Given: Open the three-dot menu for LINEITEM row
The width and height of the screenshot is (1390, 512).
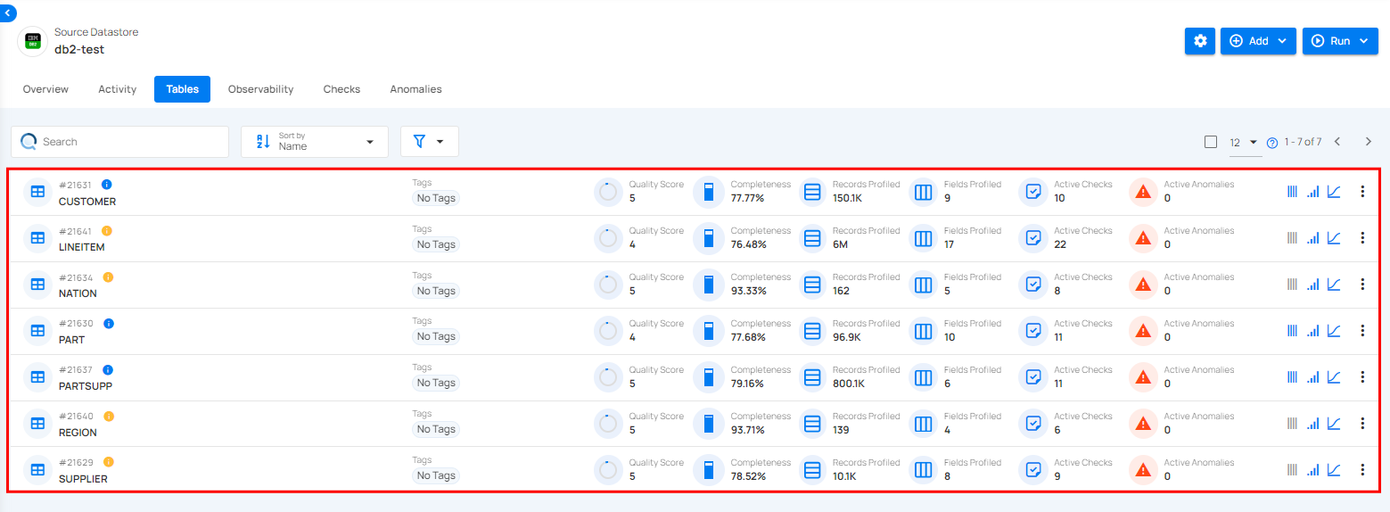Looking at the screenshot, I should click(1361, 237).
